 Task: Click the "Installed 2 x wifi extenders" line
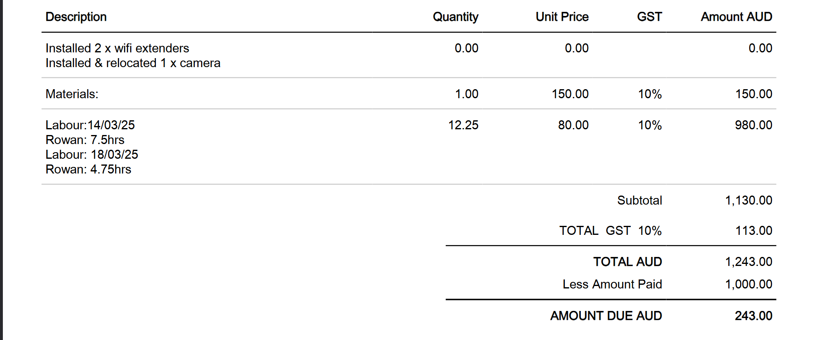[x=117, y=48]
